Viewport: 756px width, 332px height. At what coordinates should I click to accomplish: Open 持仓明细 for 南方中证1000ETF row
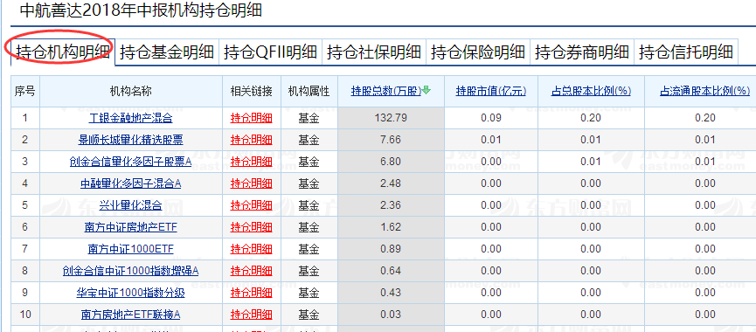pos(252,249)
